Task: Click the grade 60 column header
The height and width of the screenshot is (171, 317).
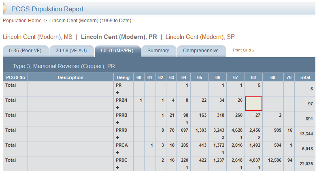Action: coord(139,77)
